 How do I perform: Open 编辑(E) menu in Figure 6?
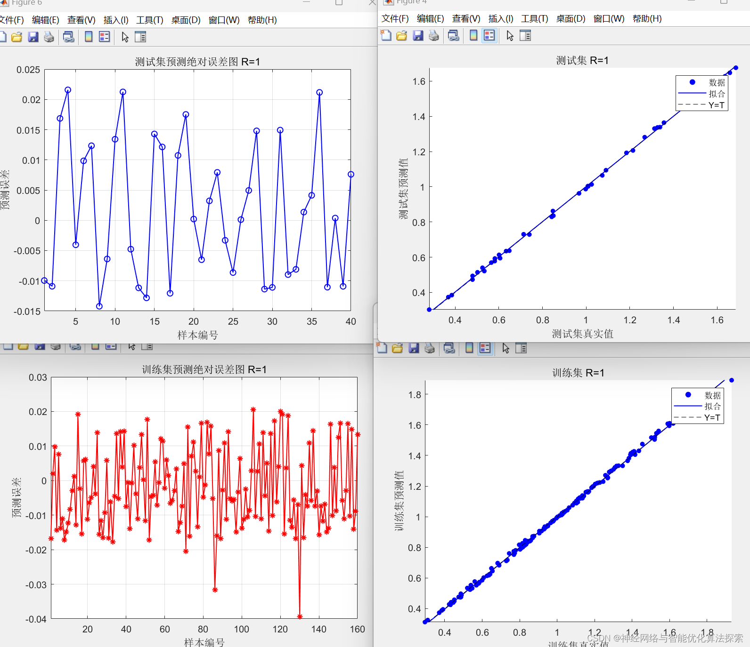(46, 20)
